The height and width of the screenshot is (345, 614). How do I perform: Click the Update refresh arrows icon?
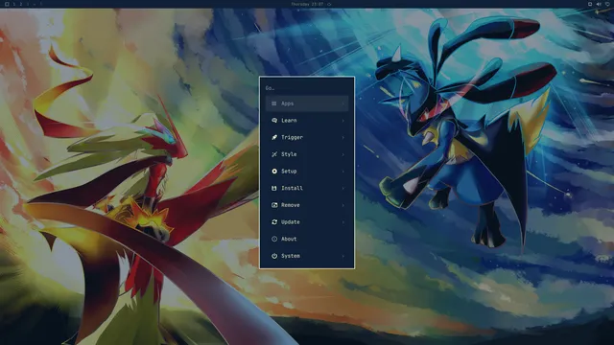[274, 222]
